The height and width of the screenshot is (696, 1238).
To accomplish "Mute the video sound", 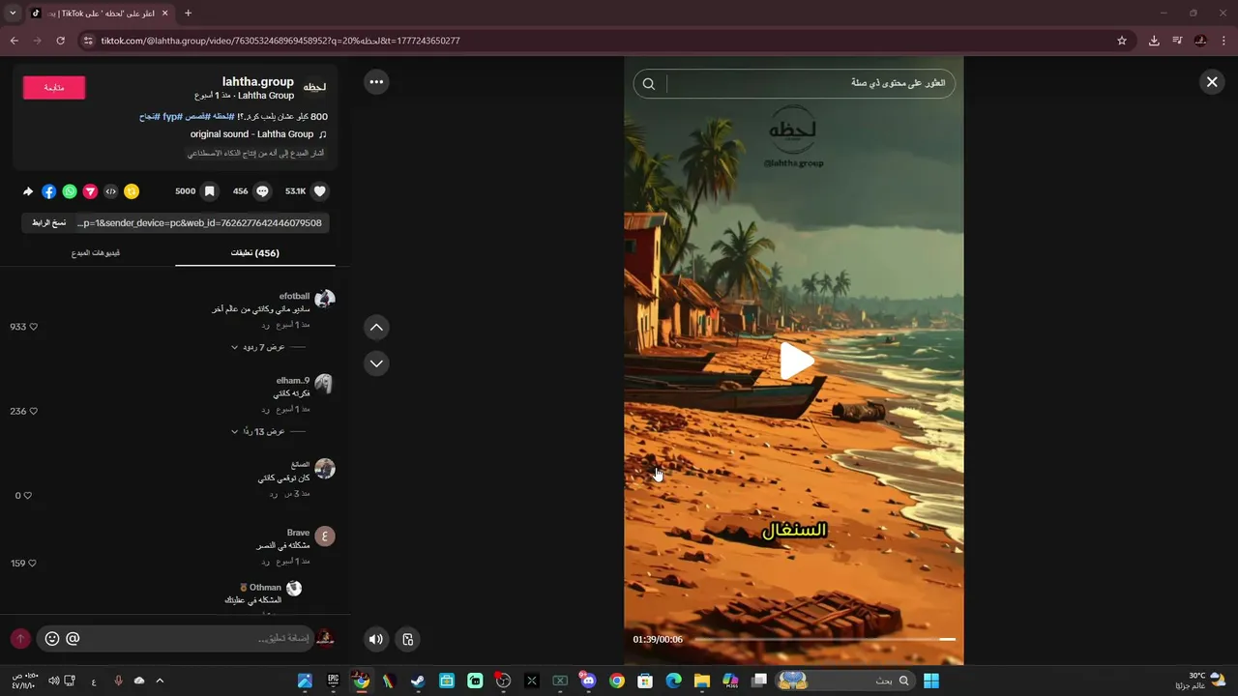I will pyautogui.click(x=376, y=639).
